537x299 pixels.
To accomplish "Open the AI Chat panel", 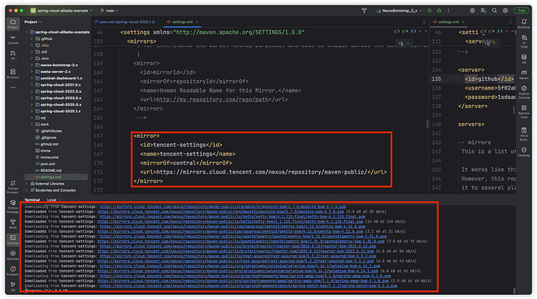I will tap(524, 41).
